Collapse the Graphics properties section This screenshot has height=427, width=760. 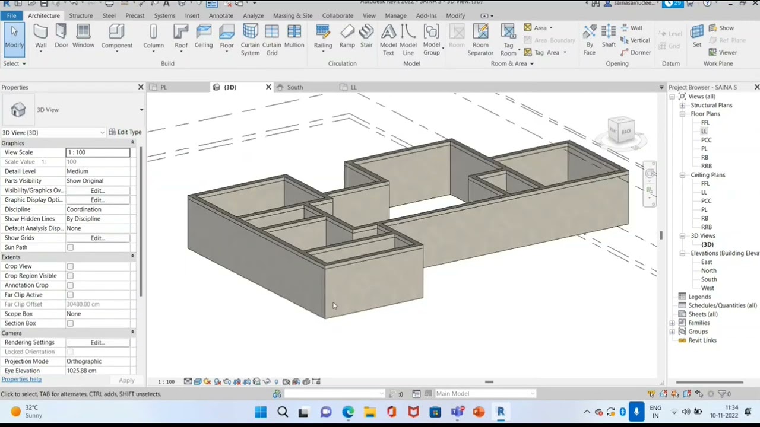132,143
